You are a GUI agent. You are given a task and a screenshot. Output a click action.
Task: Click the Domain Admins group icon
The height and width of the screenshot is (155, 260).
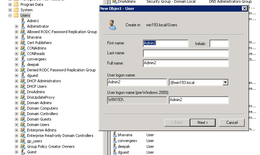(x=23, y=103)
